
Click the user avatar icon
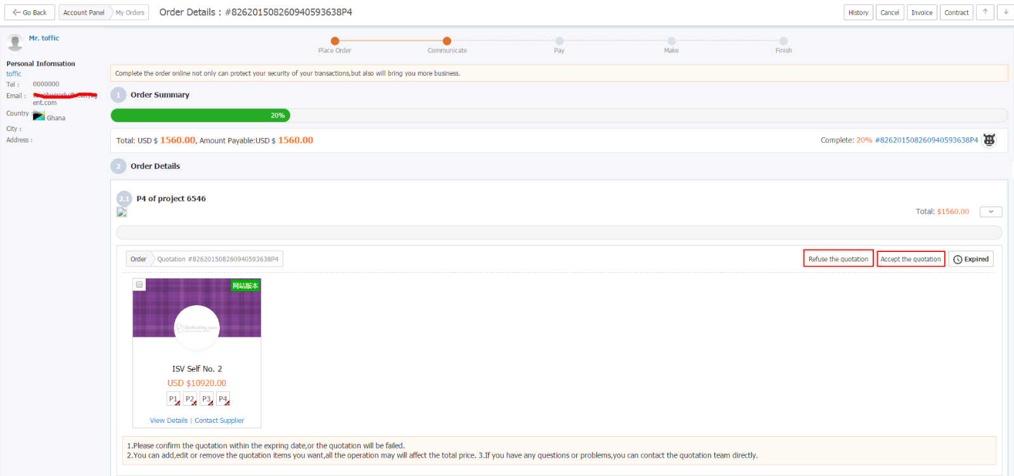[15, 42]
